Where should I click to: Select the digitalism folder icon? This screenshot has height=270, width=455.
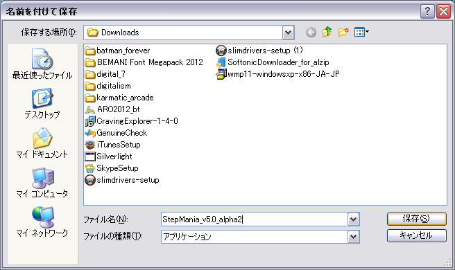pyautogui.click(x=90, y=87)
